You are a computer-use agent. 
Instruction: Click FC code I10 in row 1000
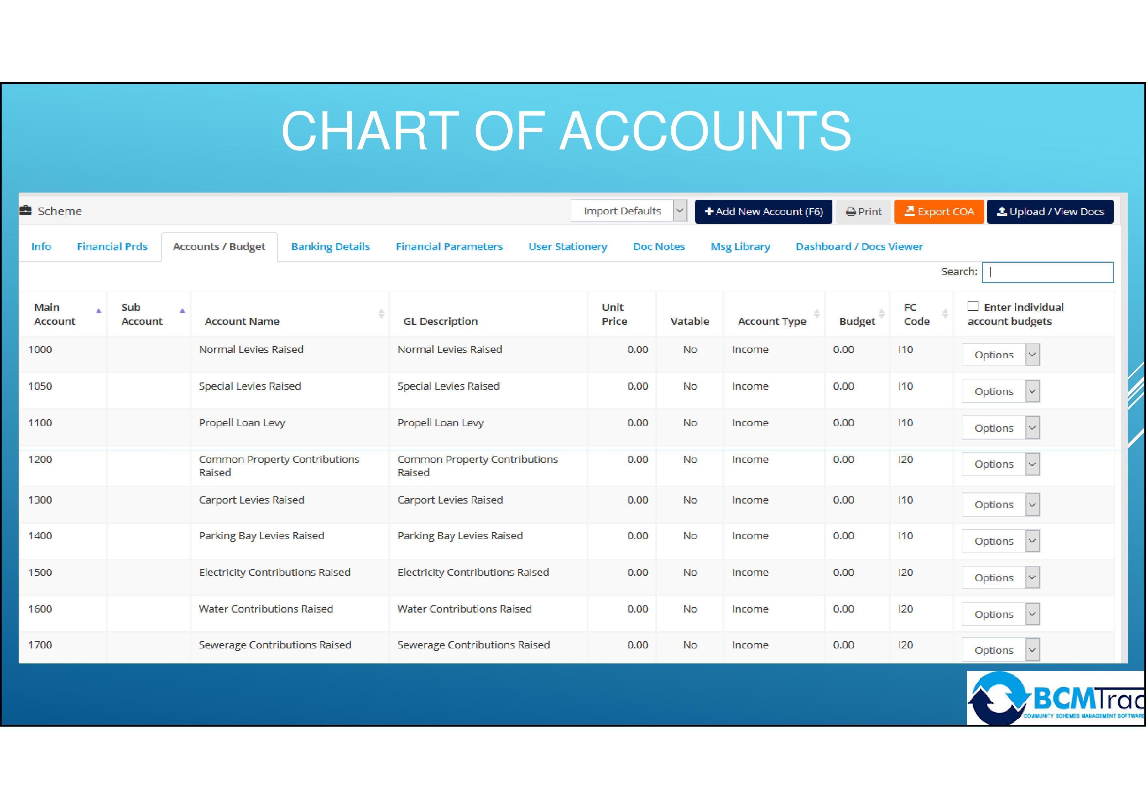pos(906,350)
